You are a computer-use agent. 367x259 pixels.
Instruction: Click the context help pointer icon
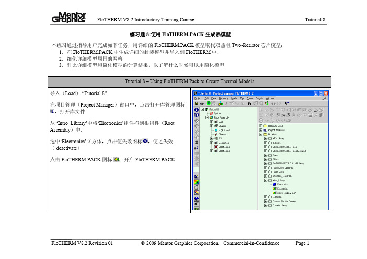(x=287, y=103)
